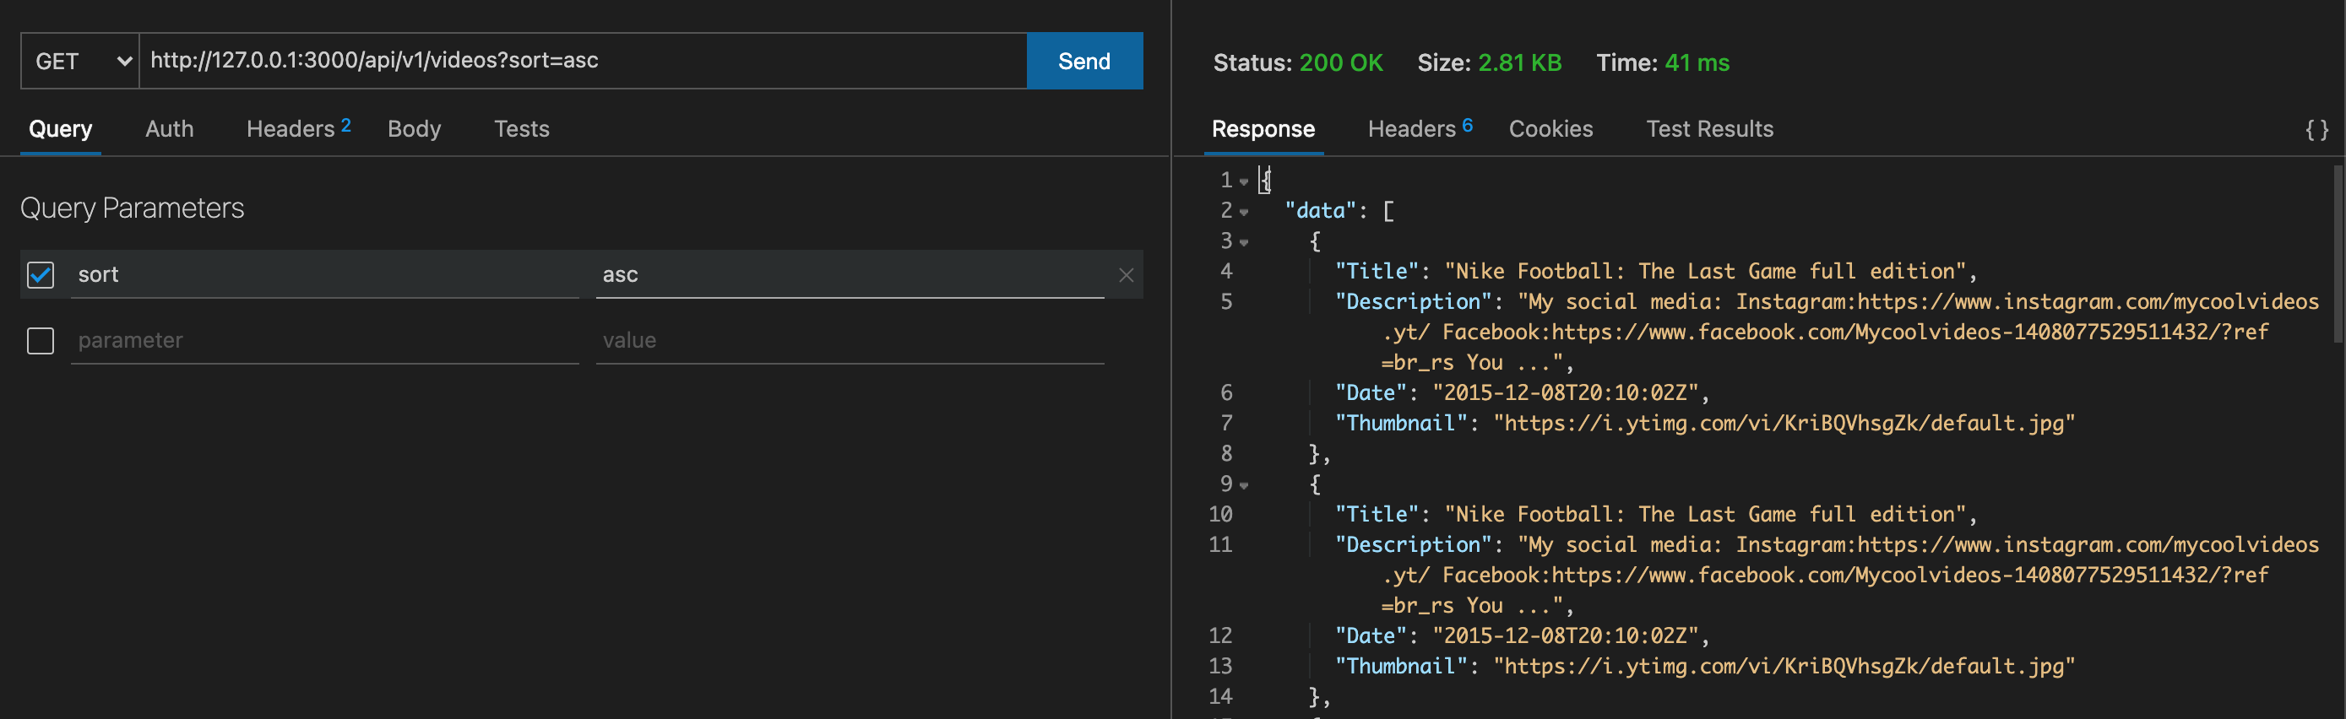Screen dimensions: 2346x719
Task: Click the Description key on line 11
Action: point(1413,545)
